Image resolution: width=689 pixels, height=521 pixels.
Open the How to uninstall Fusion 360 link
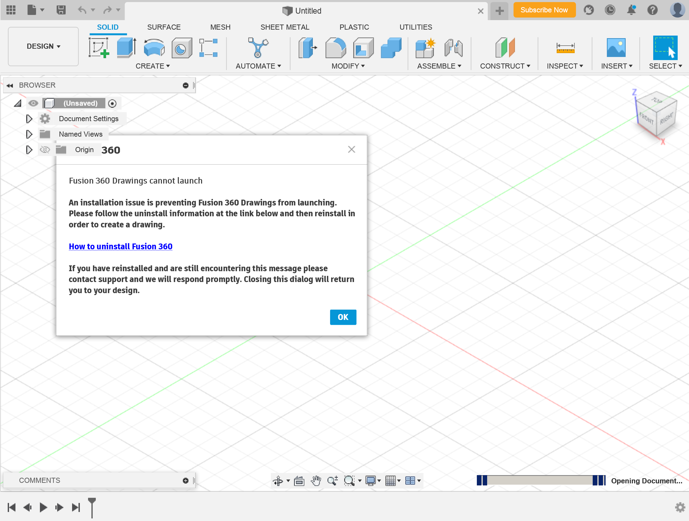point(120,246)
